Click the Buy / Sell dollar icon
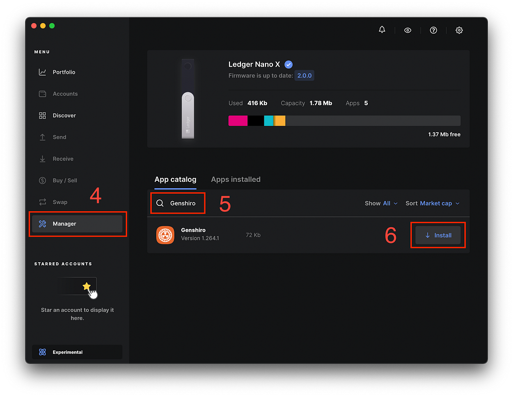 [42, 181]
